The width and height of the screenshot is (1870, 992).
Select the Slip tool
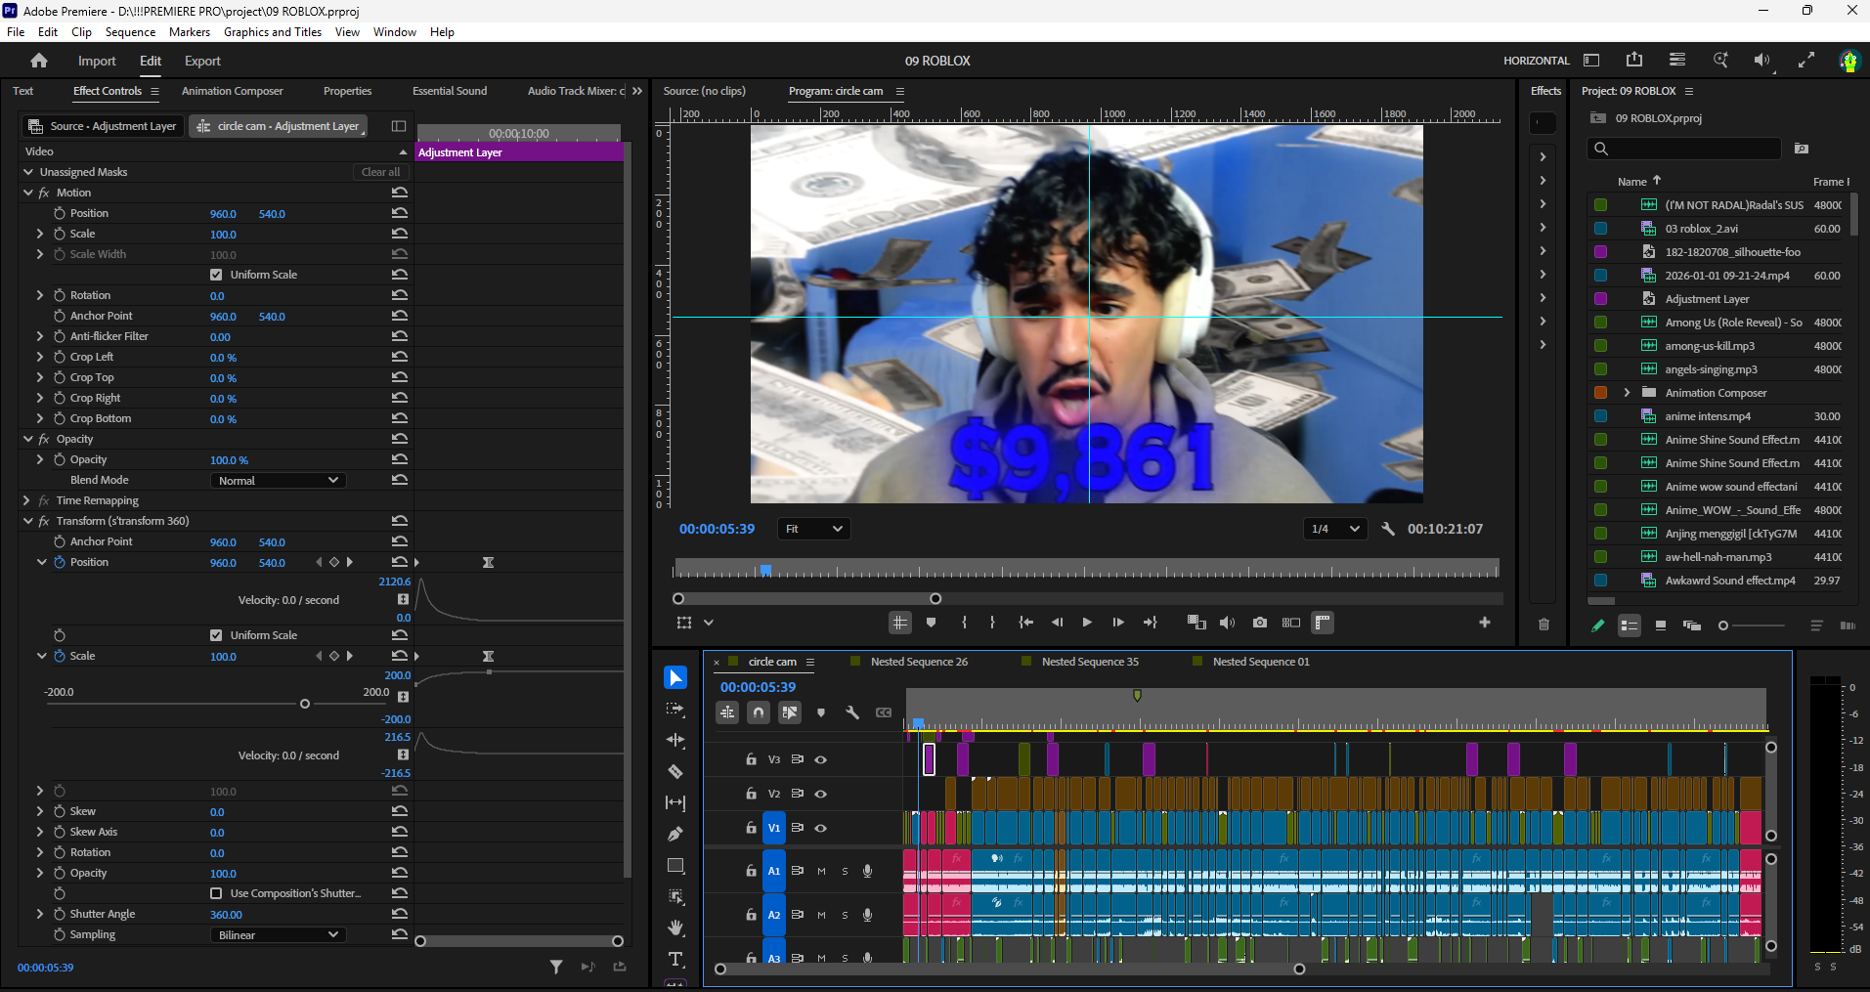(x=675, y=802)
